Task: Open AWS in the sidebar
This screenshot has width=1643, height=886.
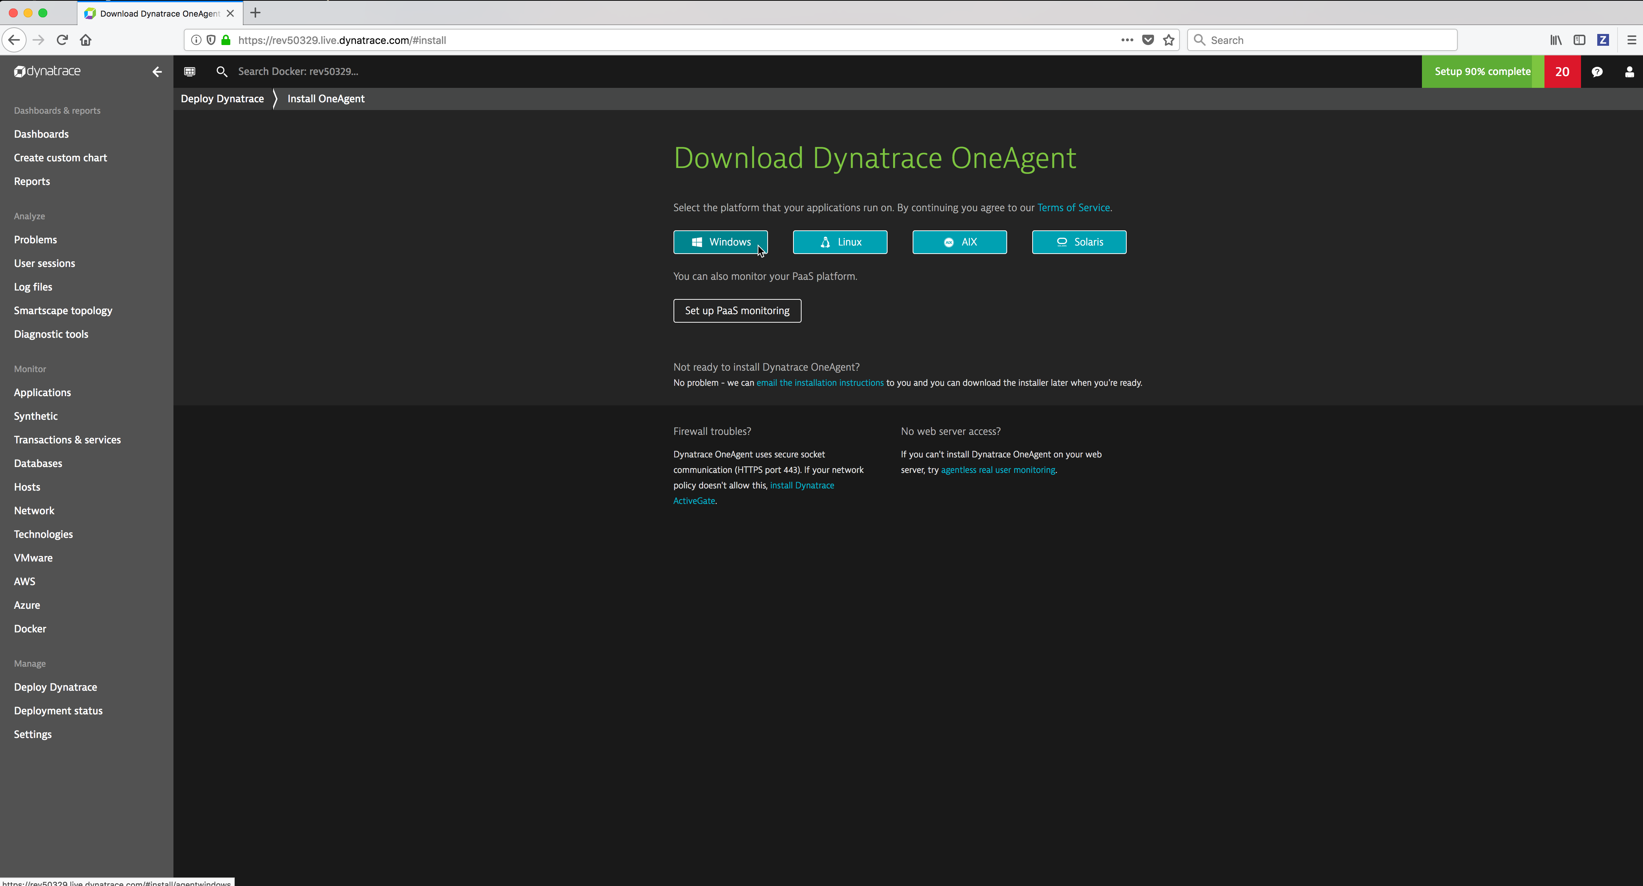Action: click(x=25, y=582)
